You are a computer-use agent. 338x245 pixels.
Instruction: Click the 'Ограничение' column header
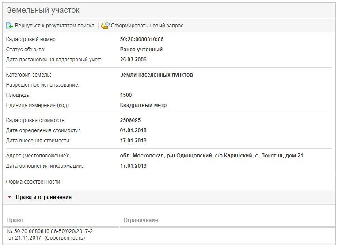click(141, 220)
